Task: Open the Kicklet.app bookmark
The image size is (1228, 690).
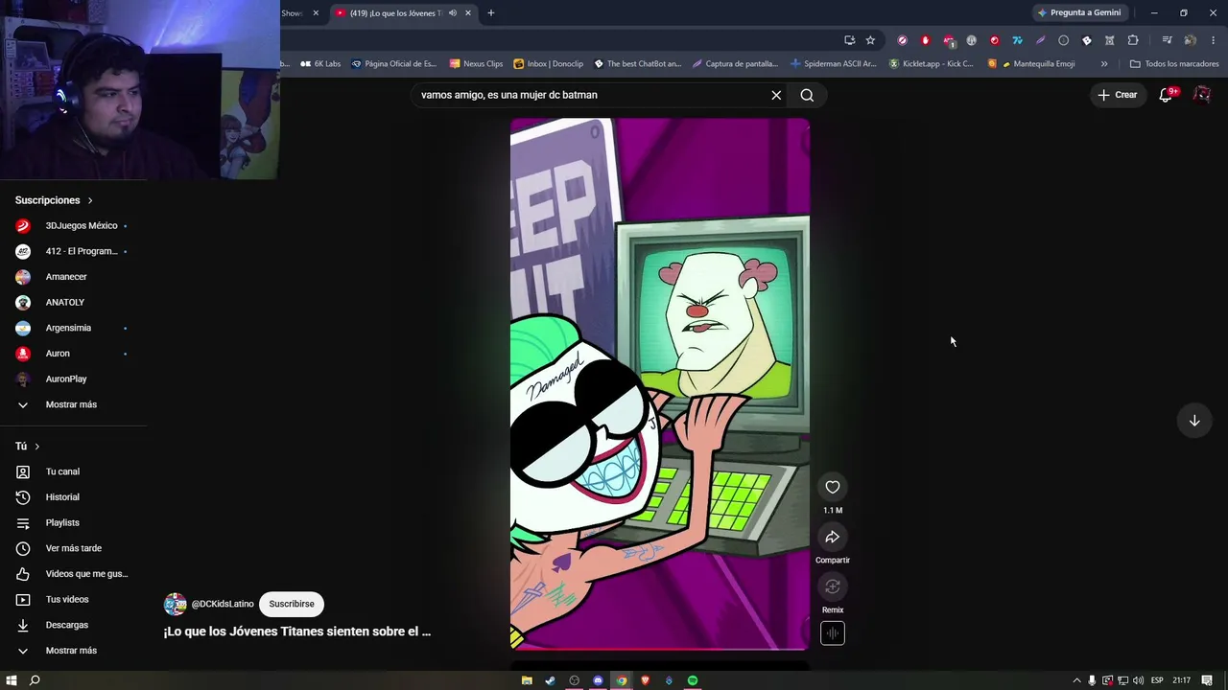Action: coord(931,64)
